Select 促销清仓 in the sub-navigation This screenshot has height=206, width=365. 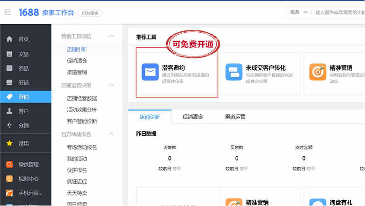pos(77,61)
